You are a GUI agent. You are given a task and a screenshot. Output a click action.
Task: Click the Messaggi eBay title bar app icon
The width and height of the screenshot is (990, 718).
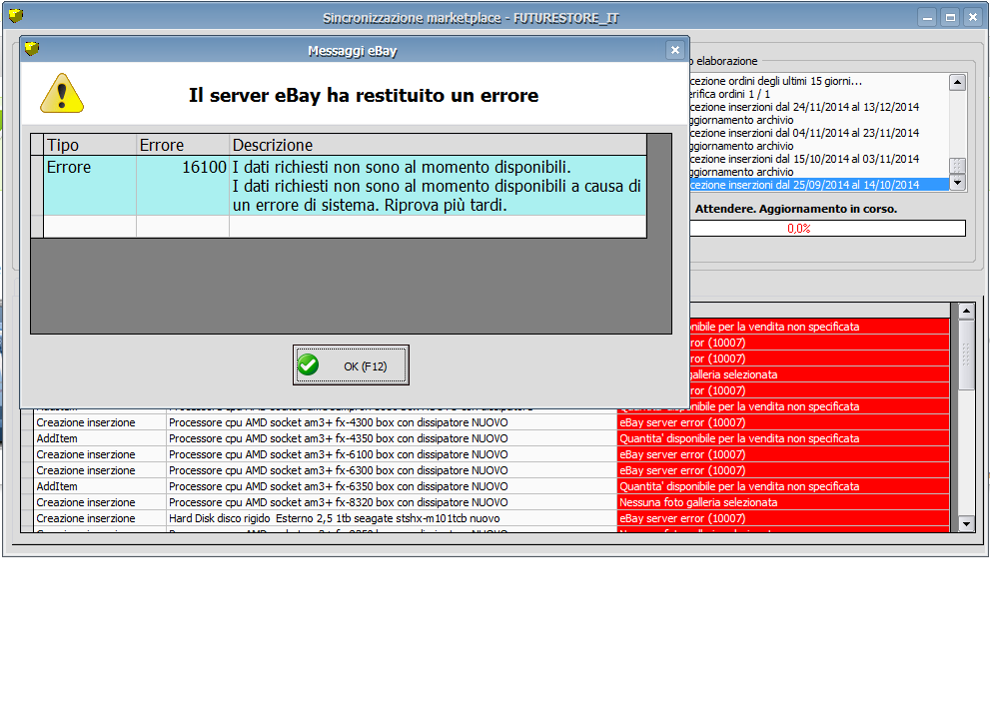pos(32,49)
